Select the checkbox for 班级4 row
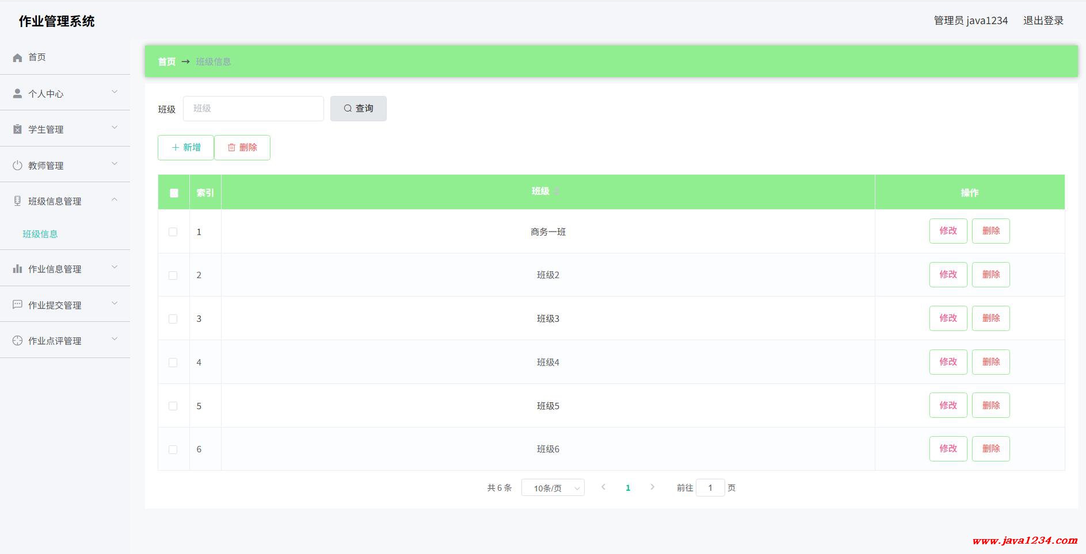 click(173, 362)
